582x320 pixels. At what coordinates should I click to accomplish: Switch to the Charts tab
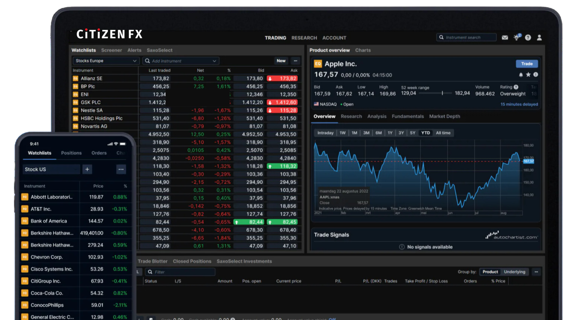(x=363, y=50)
